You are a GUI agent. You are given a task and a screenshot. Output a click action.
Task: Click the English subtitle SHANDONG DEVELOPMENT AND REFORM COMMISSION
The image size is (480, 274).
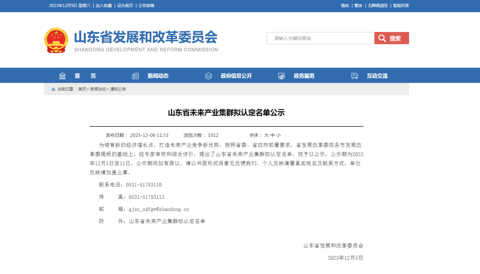point(146,50)
